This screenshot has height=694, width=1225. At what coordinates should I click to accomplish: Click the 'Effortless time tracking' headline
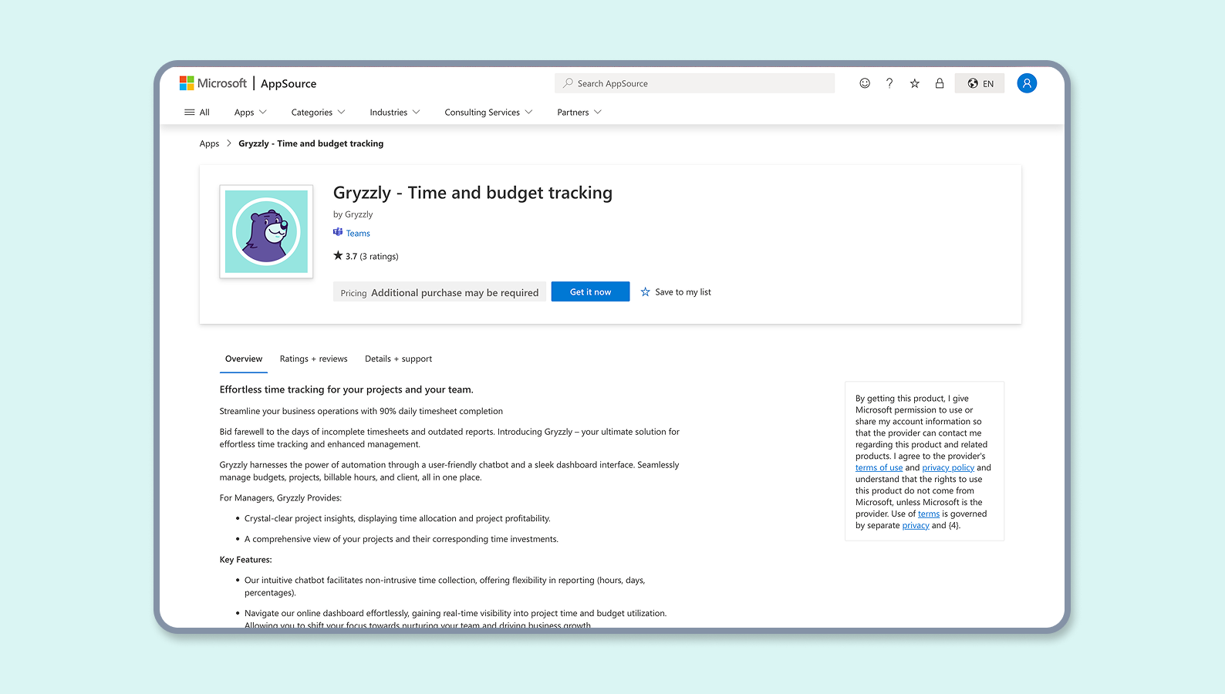(346, 389)
